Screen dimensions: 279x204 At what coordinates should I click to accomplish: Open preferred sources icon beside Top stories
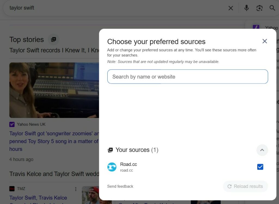coord(54,39)
